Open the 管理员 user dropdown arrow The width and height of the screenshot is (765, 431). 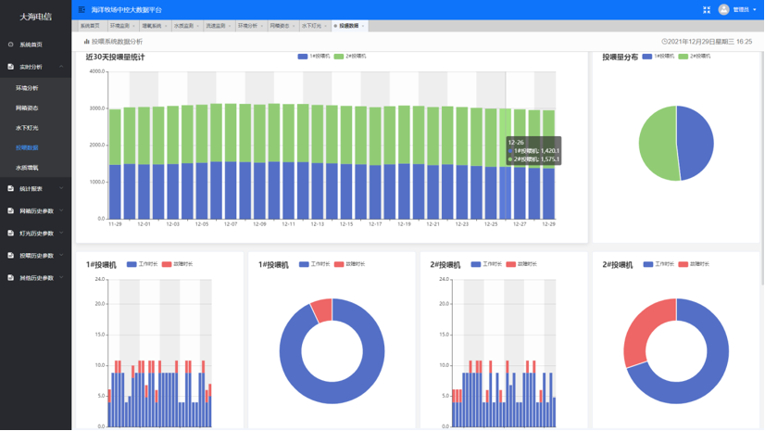(x=755, y=10)
